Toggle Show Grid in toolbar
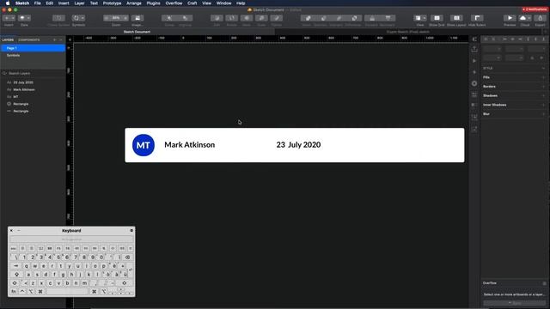The height and width of the screenshot is (309, 550). [437, 18]
